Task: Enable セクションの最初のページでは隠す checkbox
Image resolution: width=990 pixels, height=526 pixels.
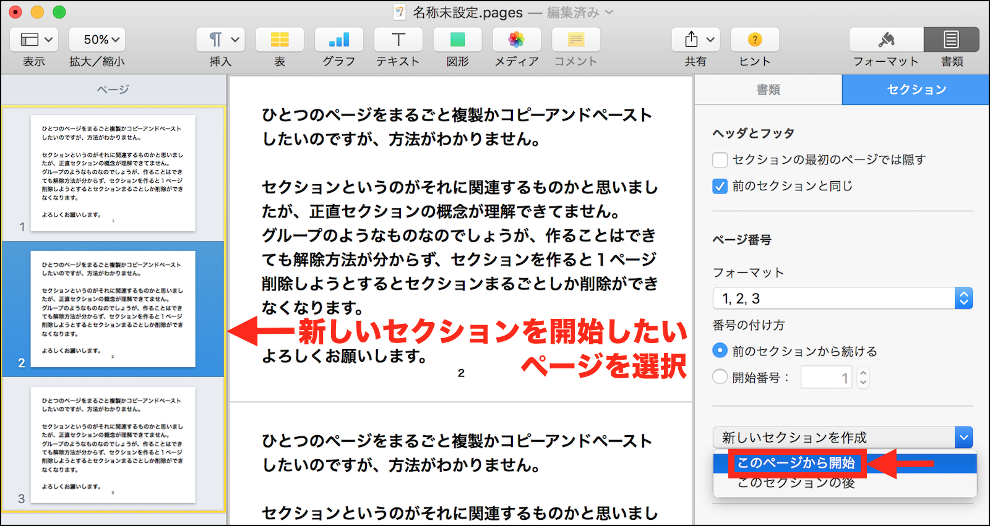Action: point(720,160)
